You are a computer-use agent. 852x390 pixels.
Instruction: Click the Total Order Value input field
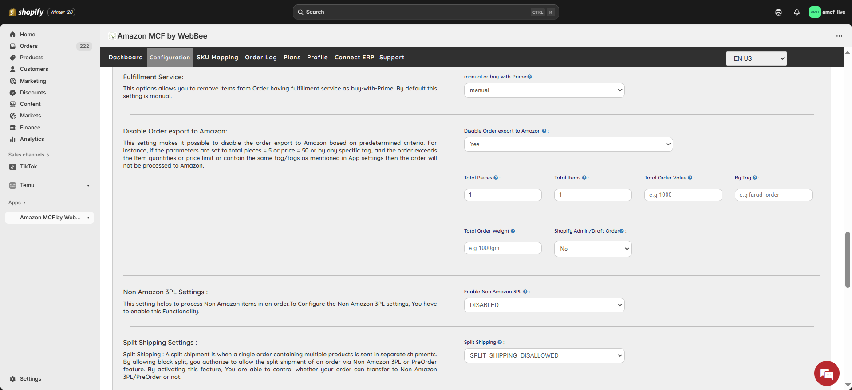tap(683, 195)
